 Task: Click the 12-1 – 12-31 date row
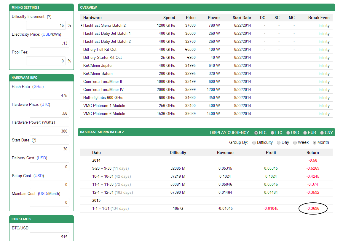pos(206,193)
